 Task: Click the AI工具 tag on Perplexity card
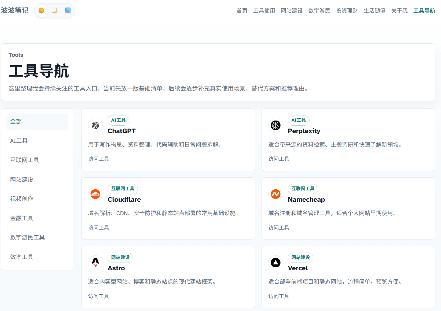(x=299, y=120)
